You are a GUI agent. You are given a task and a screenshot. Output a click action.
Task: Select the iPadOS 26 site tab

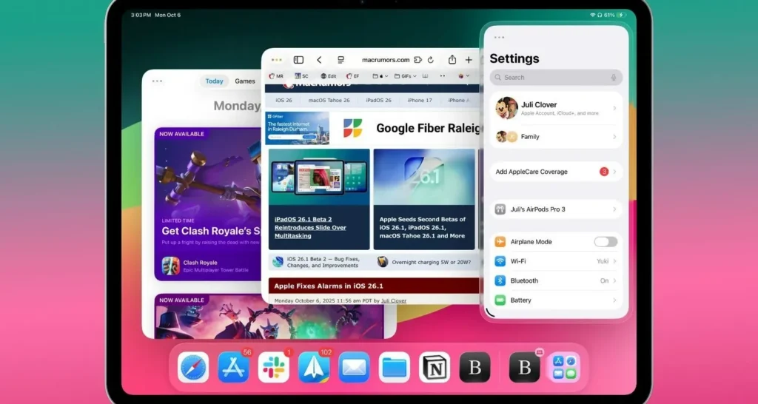point(378,101)
